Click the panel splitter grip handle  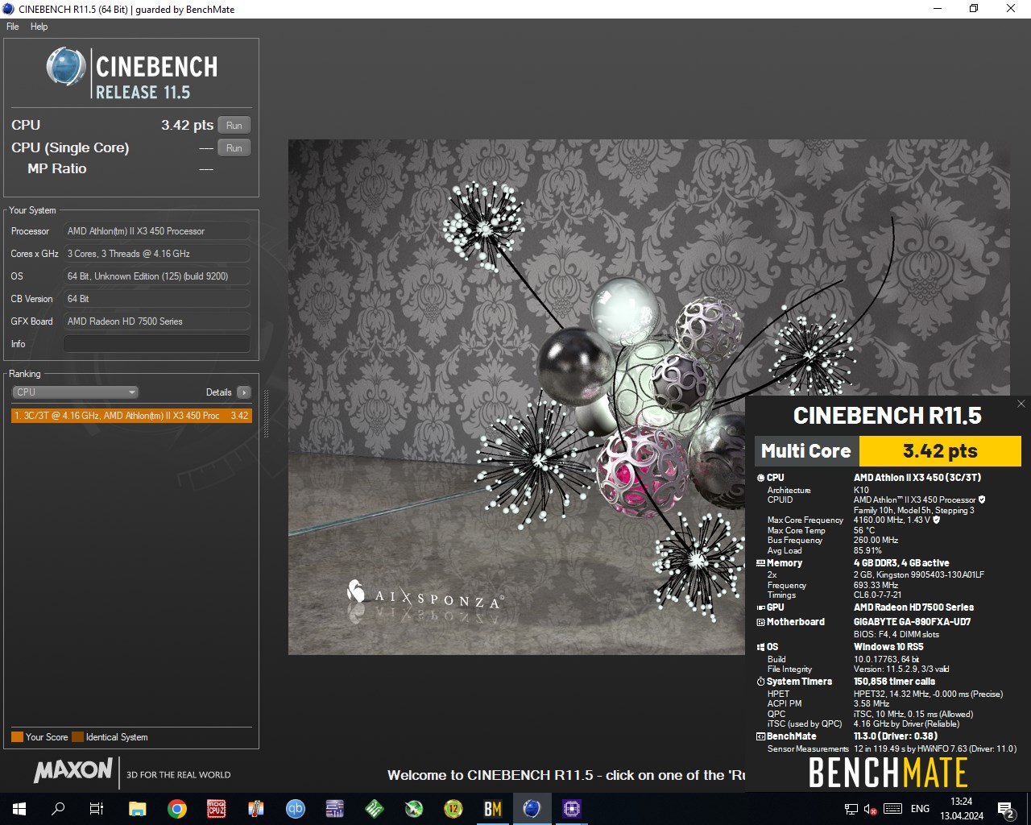click(x=267, y=413)
